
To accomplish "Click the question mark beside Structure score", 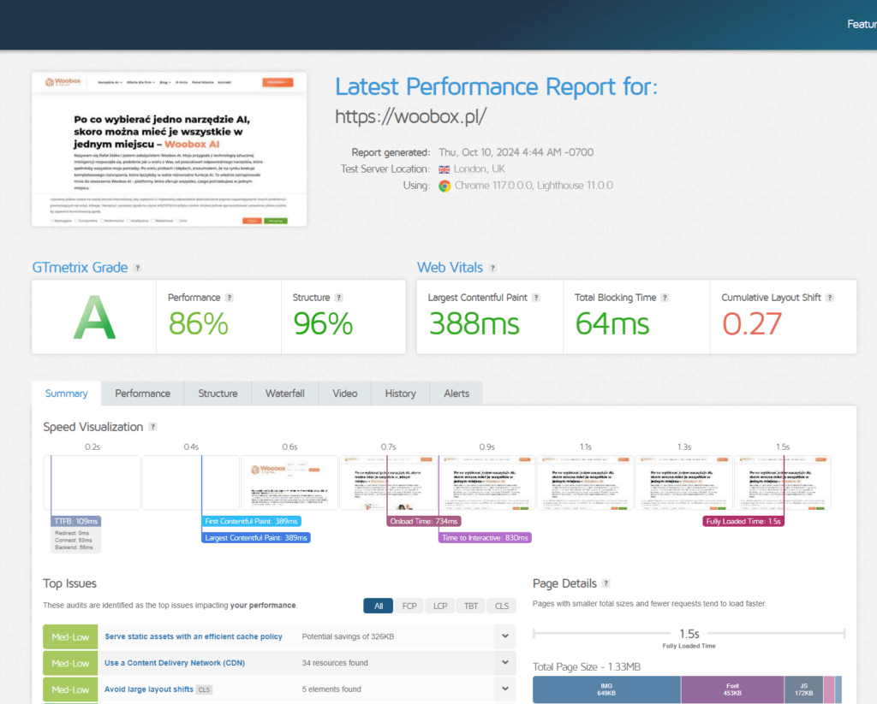I will 339,298.
